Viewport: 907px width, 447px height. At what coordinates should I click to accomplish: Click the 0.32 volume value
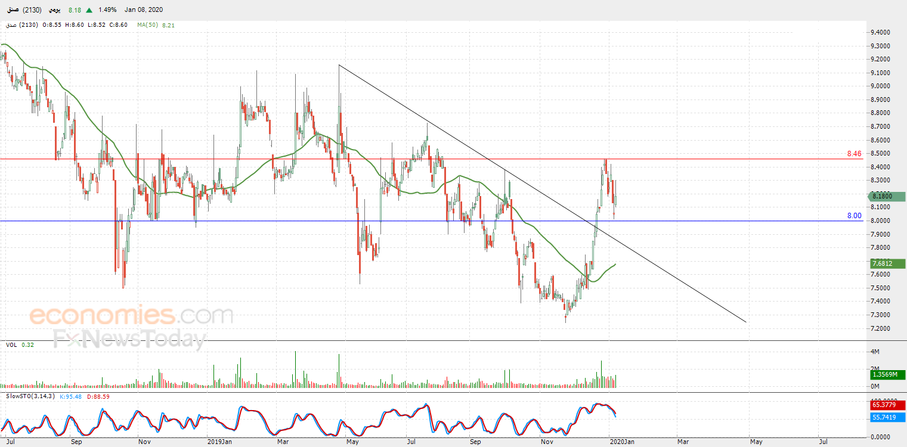[x=28, y=344]
